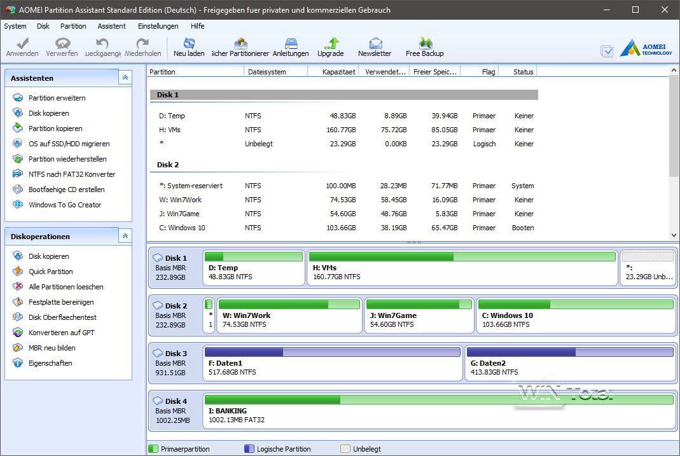Viewport: 680px width, 456px height.
Task: Click Windows To Go Creator assistant
Action: tap(64, 205)
